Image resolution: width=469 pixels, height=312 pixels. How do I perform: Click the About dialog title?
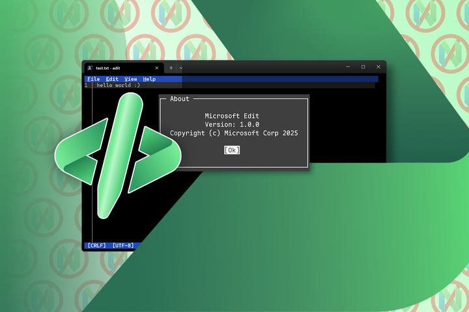(x=180, y=99)
